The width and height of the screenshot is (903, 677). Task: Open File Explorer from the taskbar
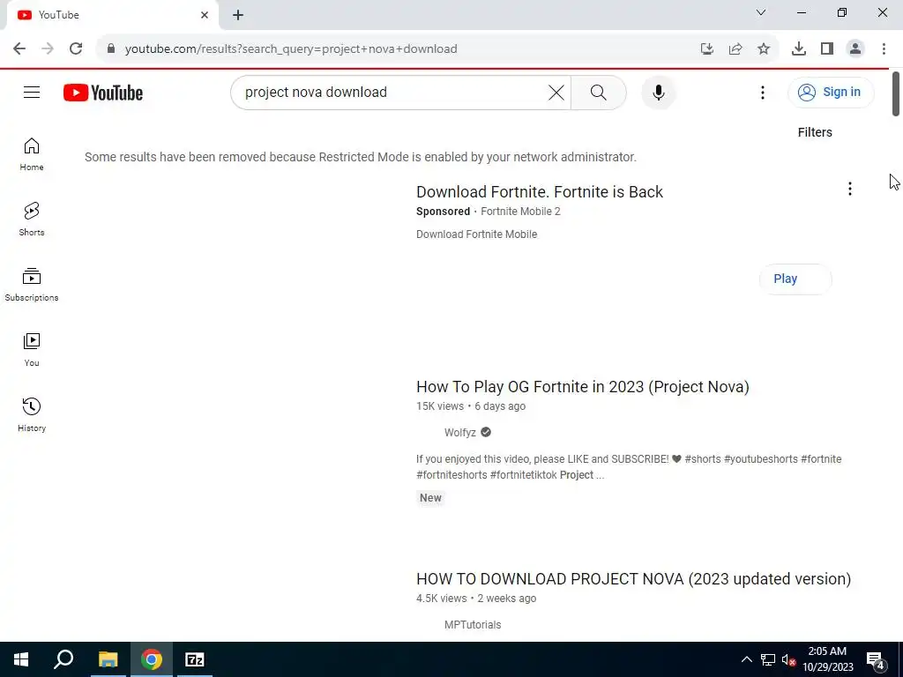(x=108, y=659)
